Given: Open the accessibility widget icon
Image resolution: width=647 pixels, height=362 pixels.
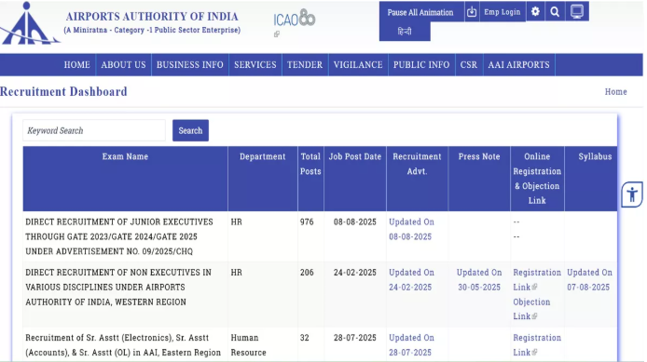Looking at the screenshot, I should point(632,194).
